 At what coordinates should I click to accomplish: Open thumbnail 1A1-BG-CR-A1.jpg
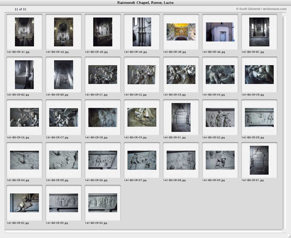(24, 32)
